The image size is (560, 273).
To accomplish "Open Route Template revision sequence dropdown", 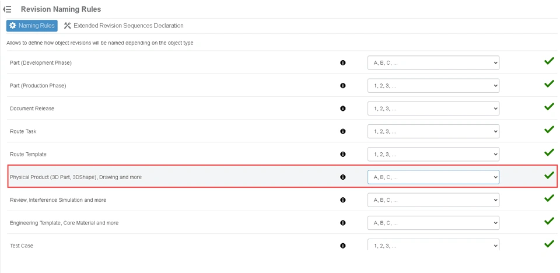I will tap(433, 154).
